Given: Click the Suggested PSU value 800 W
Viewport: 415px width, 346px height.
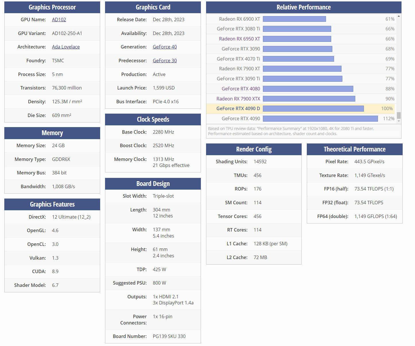Looking at the screenshot, I should [x=160, y=283].
